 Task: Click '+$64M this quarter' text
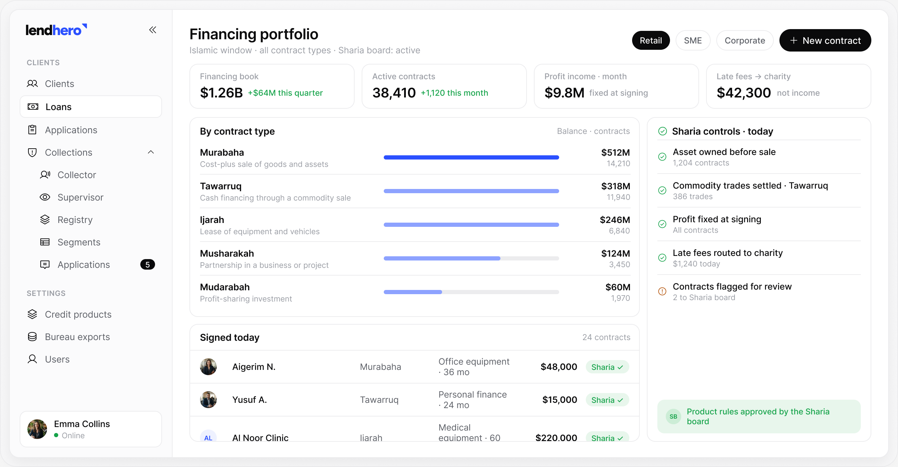pos(285,93)
